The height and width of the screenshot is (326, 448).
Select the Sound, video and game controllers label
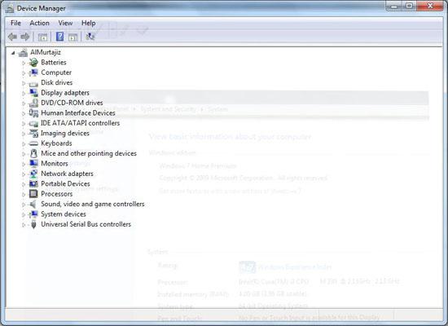93,205
